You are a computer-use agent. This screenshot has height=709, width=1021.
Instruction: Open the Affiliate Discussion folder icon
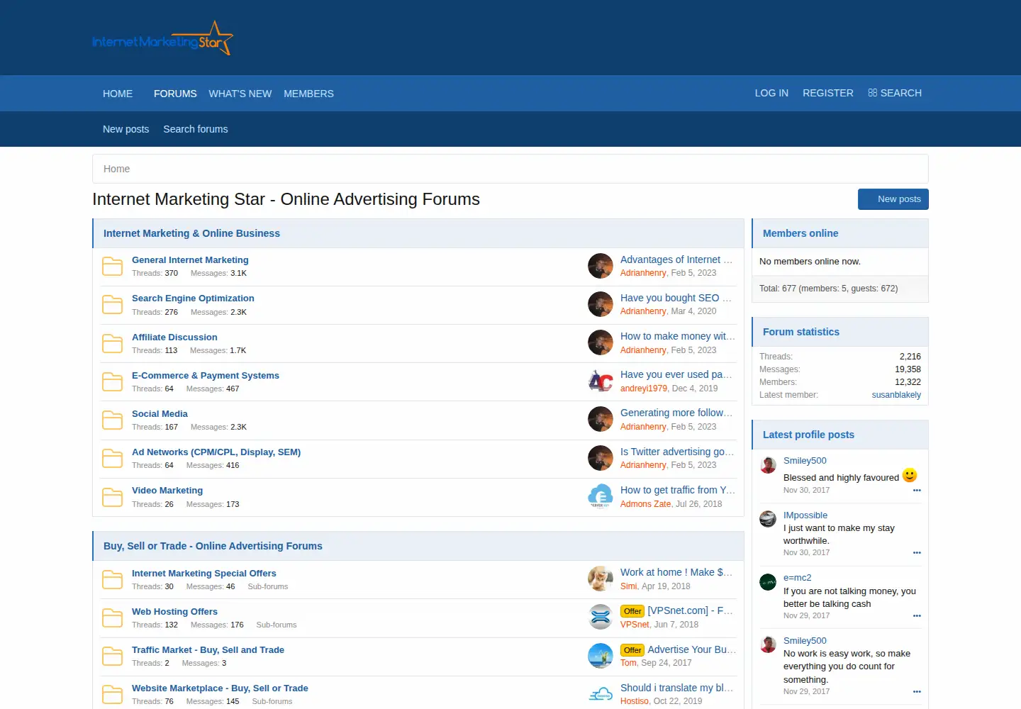pyautogui.click(x=113, y=344)
